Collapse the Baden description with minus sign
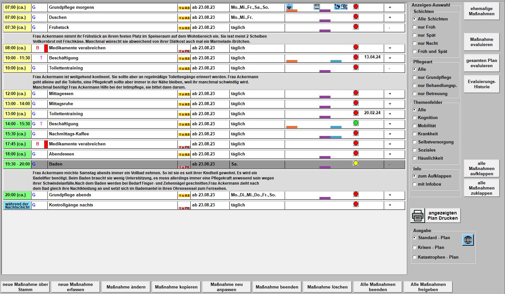505x294 pixels. pyautogui.click(x=390, y=165)
